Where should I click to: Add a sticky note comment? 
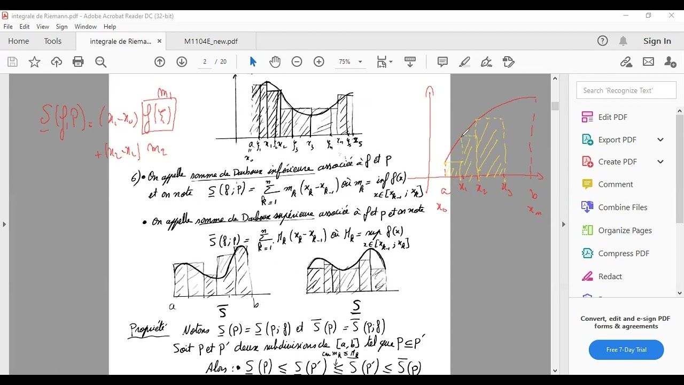pyautogui.click(x=442, y=62)
